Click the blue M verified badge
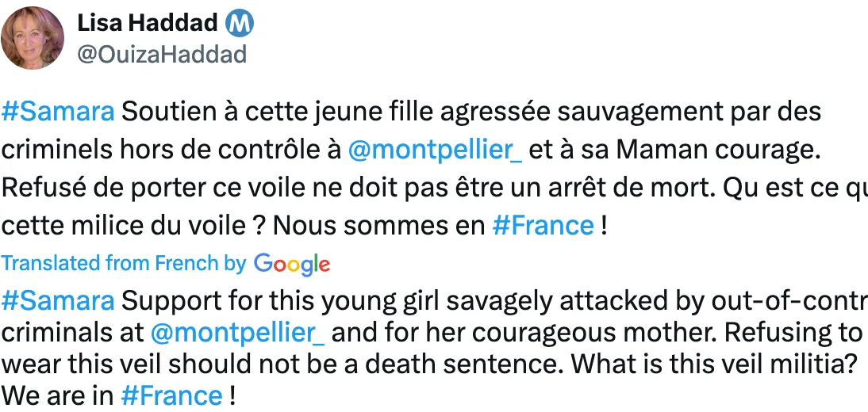The height and width of the screenshot is (412, 868). click(241, 24)
